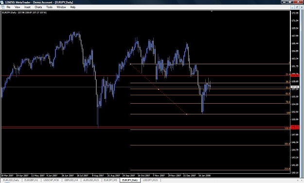Switch to the AUDUSD,M15 chart tab

pyautogui.click(x=91, y=180)
